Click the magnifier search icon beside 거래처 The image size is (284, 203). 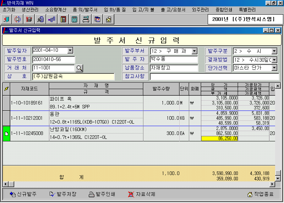79,68
